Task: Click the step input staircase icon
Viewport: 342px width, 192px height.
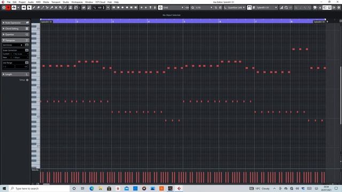Action: click(x=282, y=7)
